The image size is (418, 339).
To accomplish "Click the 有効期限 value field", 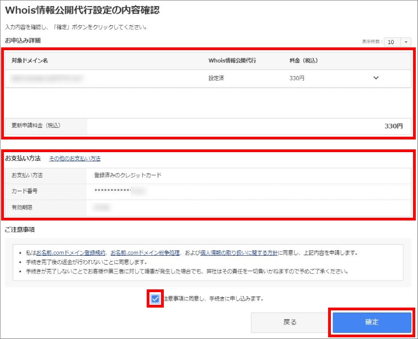I will point(102,207).
